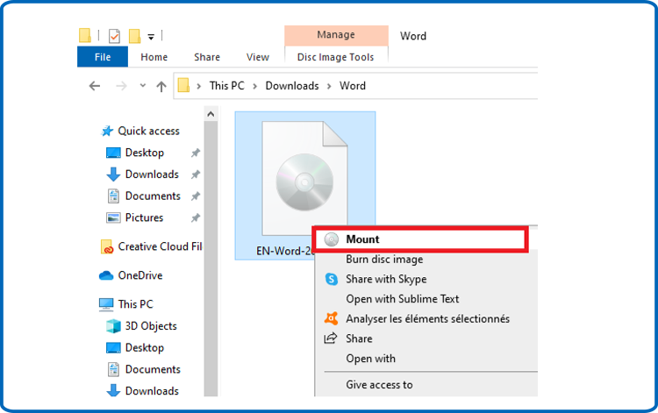Screen dimensions: 658x413
Task: Click the OneDrive cloud icon
Action: pos(106,275)
